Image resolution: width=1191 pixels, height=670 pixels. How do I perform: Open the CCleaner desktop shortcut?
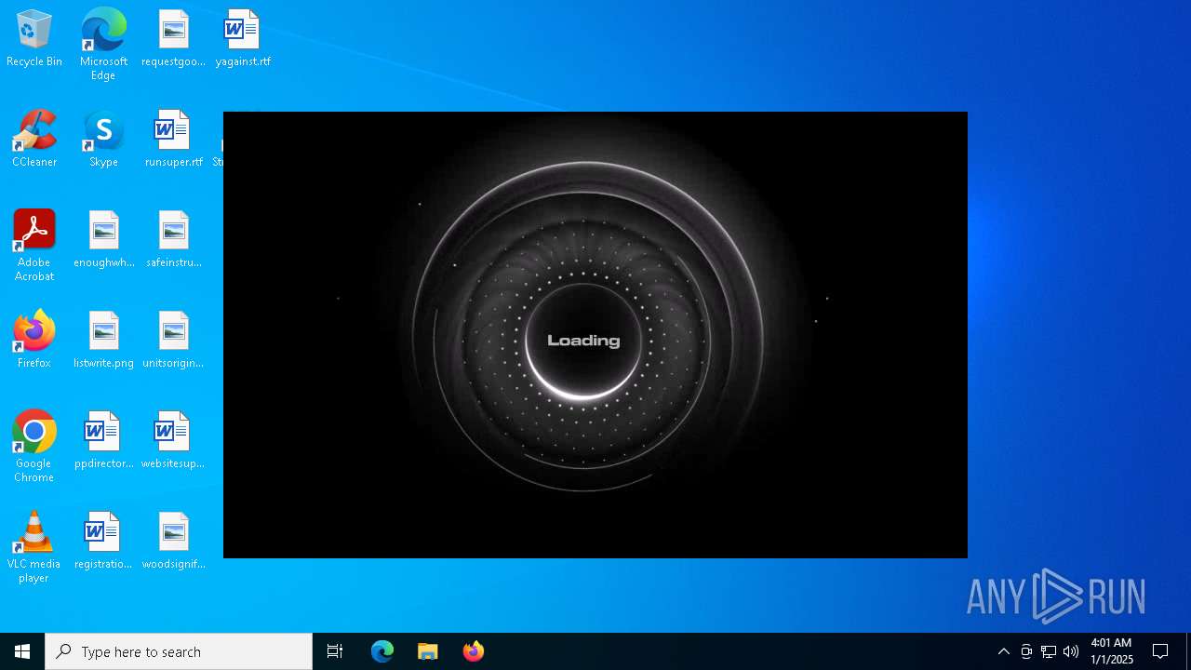(34, 139)
